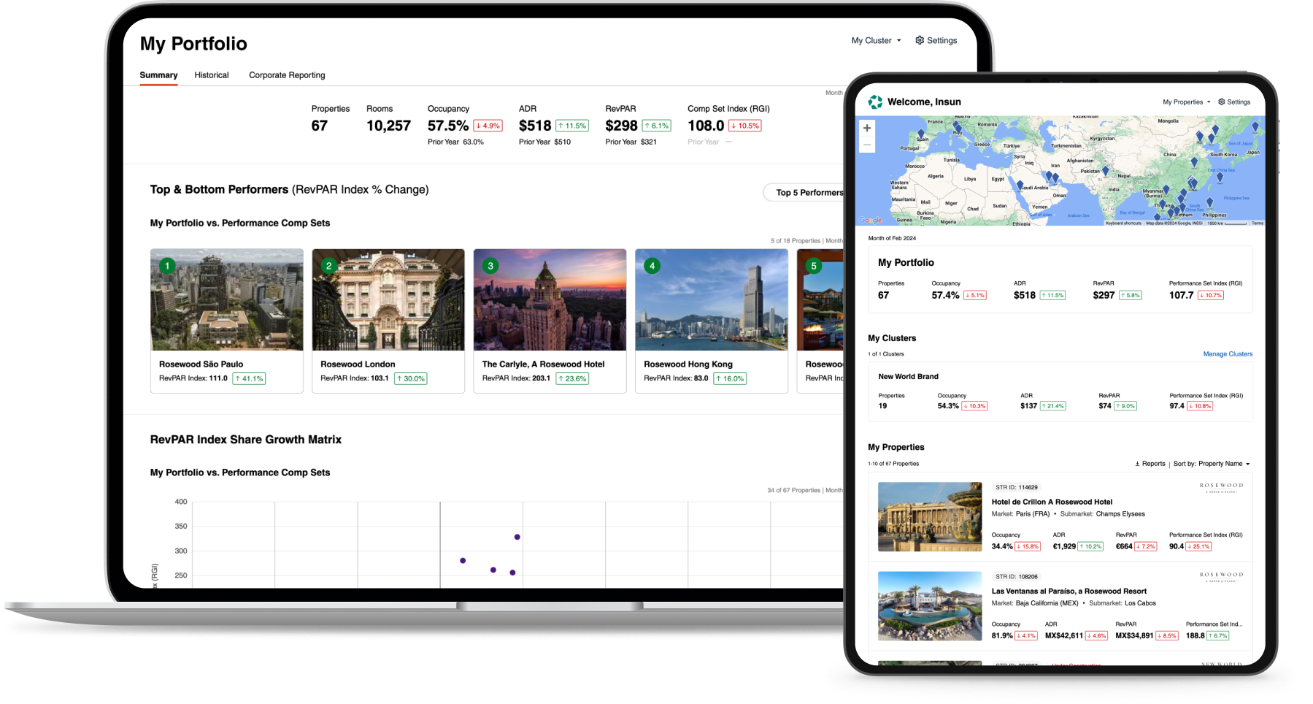Open the My Properties dropdown on the tablet

[1186, 102]
